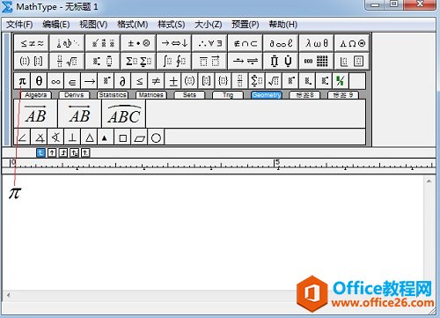Image resolution: width=440 pixels, height=318 pixels.
Task: Insert the plus-minus symbol from small bar
Action: point(173,81)
